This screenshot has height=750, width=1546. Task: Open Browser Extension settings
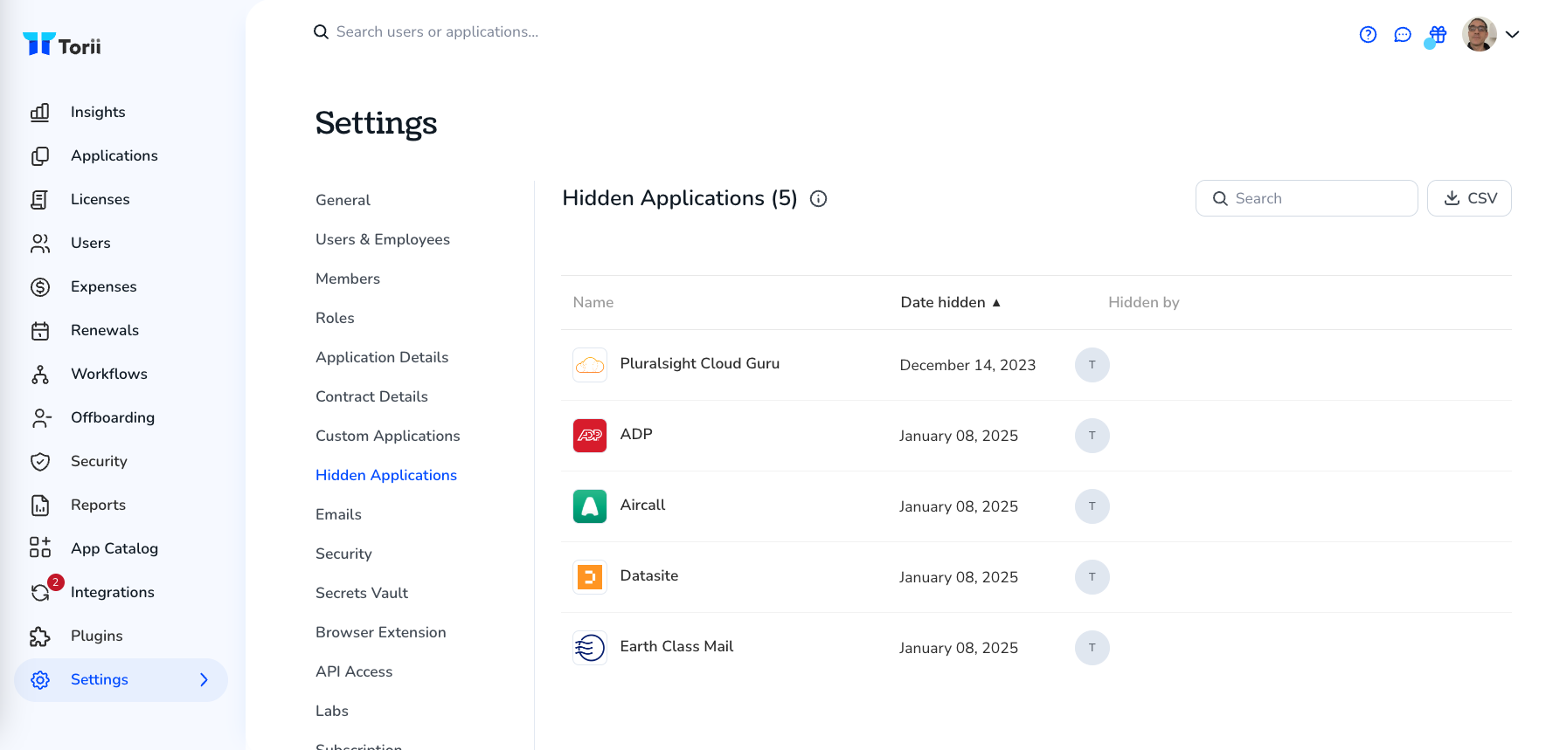pos(381,632)
